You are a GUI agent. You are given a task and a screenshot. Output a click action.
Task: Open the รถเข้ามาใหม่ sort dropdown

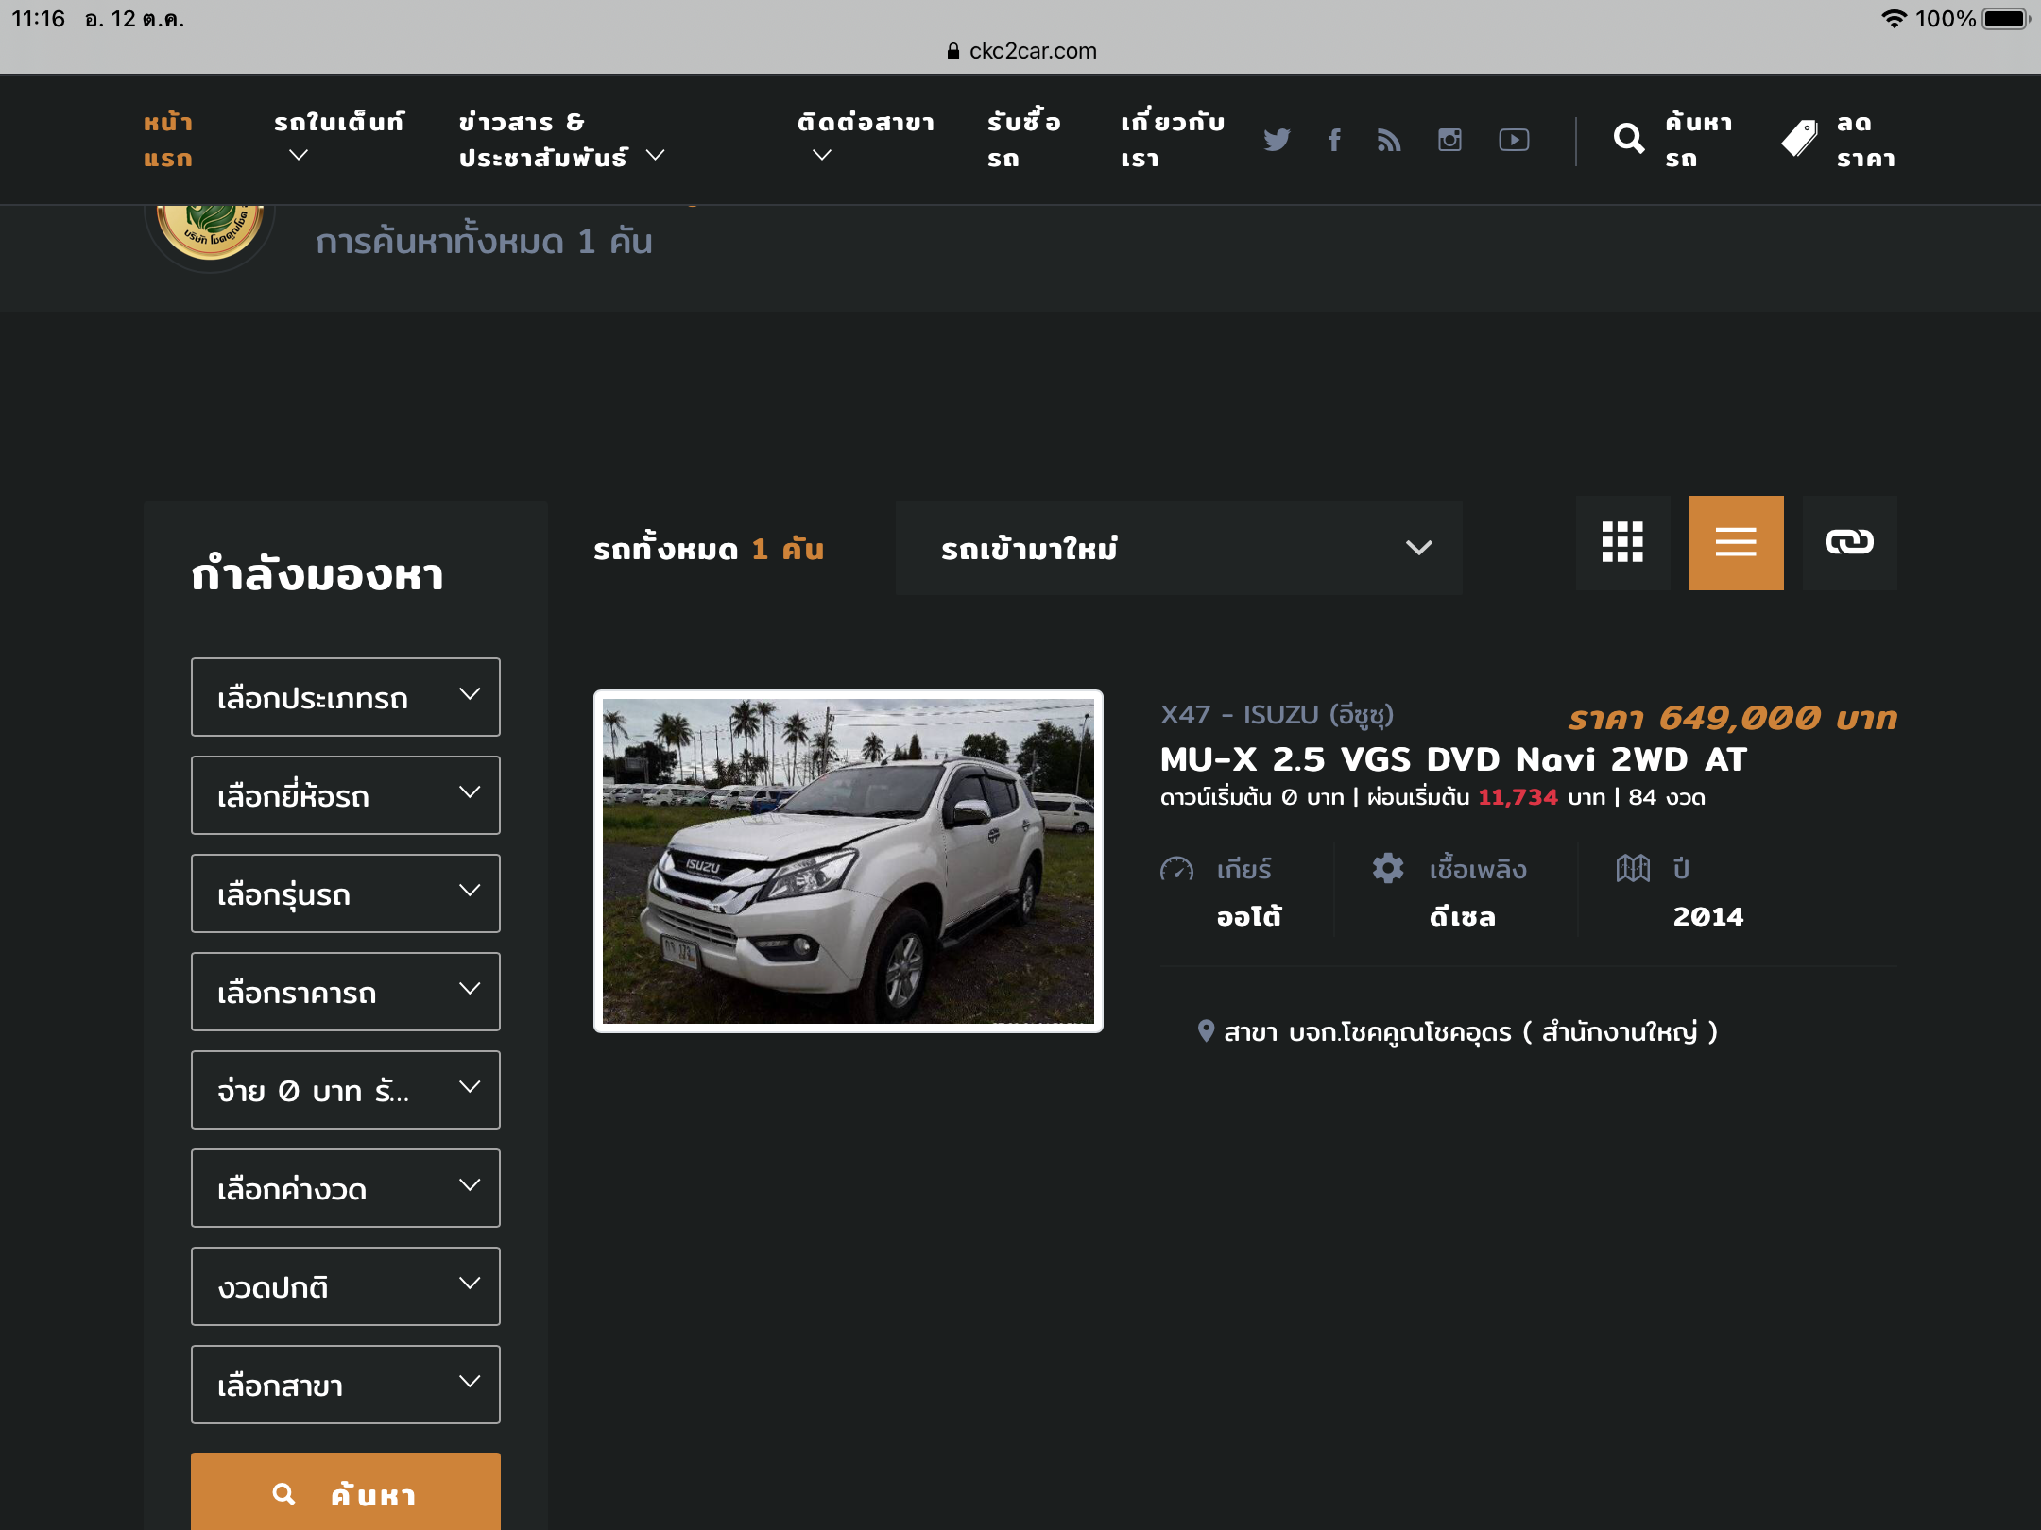(1178, 548)
